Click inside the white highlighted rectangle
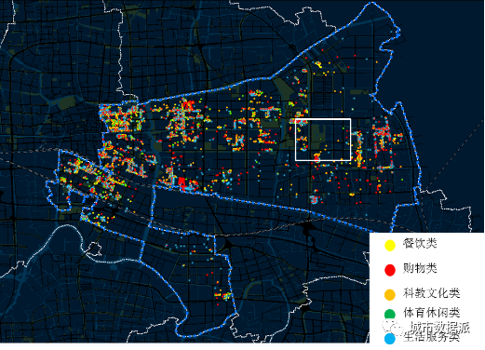This screenshot has height=350, width=485. (323, 140)
